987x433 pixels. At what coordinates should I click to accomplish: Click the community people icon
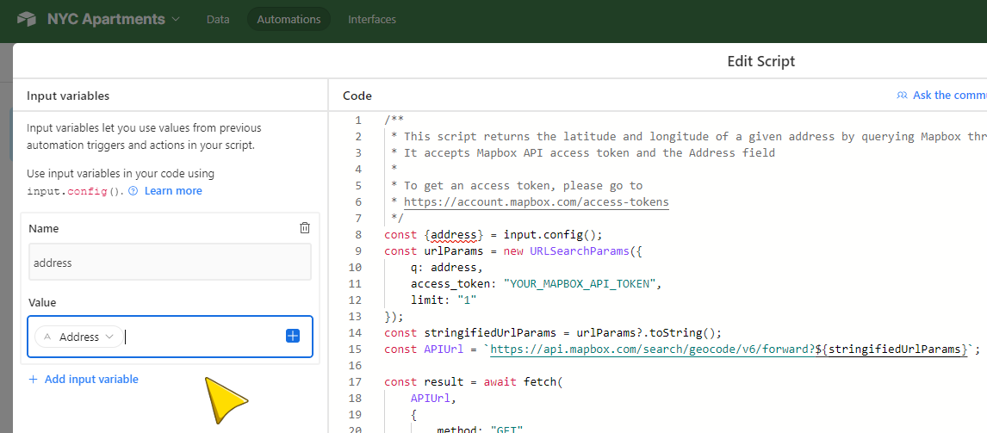902,95
